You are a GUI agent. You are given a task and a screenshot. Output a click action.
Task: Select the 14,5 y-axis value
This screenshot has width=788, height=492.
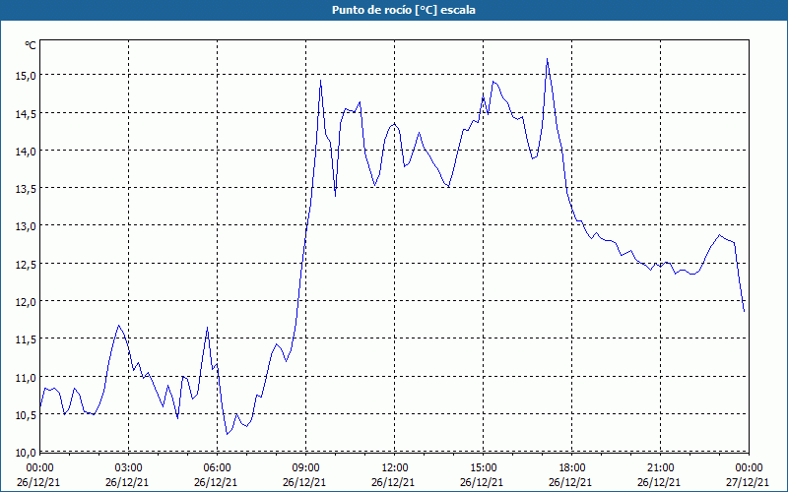27,113
